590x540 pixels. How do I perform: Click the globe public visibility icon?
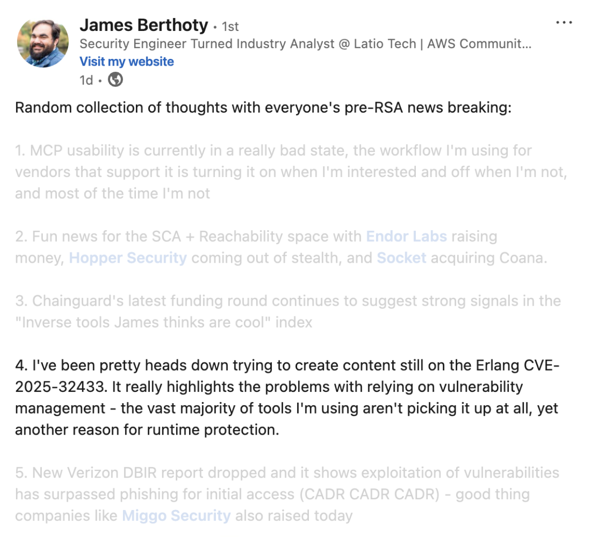(115, 80)
